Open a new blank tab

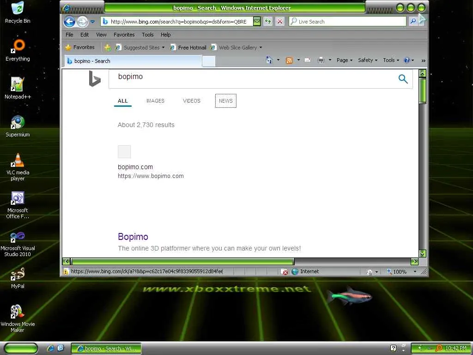208,61
